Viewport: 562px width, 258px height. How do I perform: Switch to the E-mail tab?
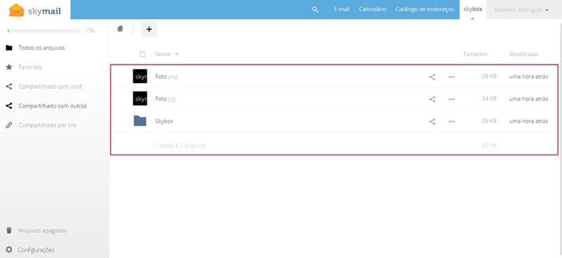tap(342, 9)
